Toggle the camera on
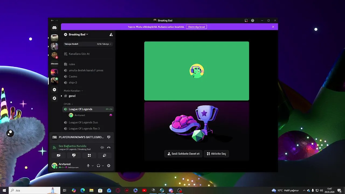This screenshot has width=345, height=194. [x=58, y=155]
